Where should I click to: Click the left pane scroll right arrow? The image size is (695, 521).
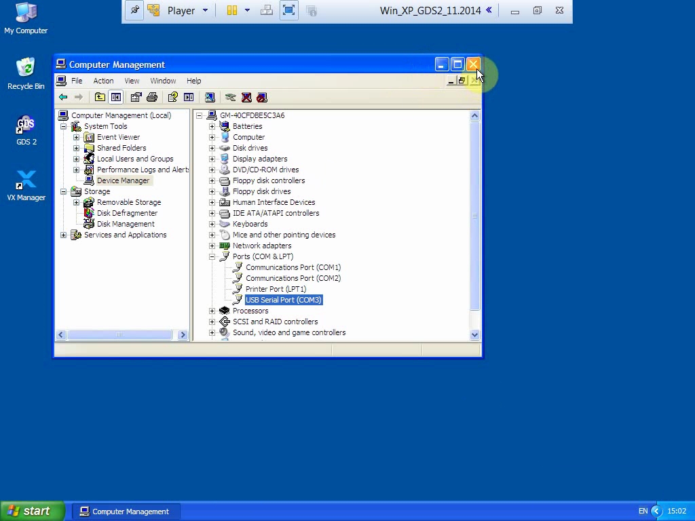(x=183, y=335)
